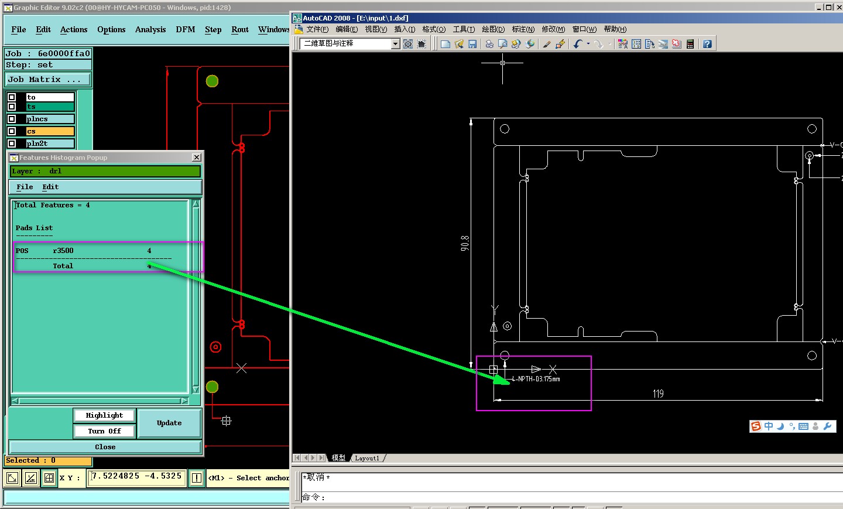Click the Markup Set Manager icon
843x509 pixels.
pos(677,44)
